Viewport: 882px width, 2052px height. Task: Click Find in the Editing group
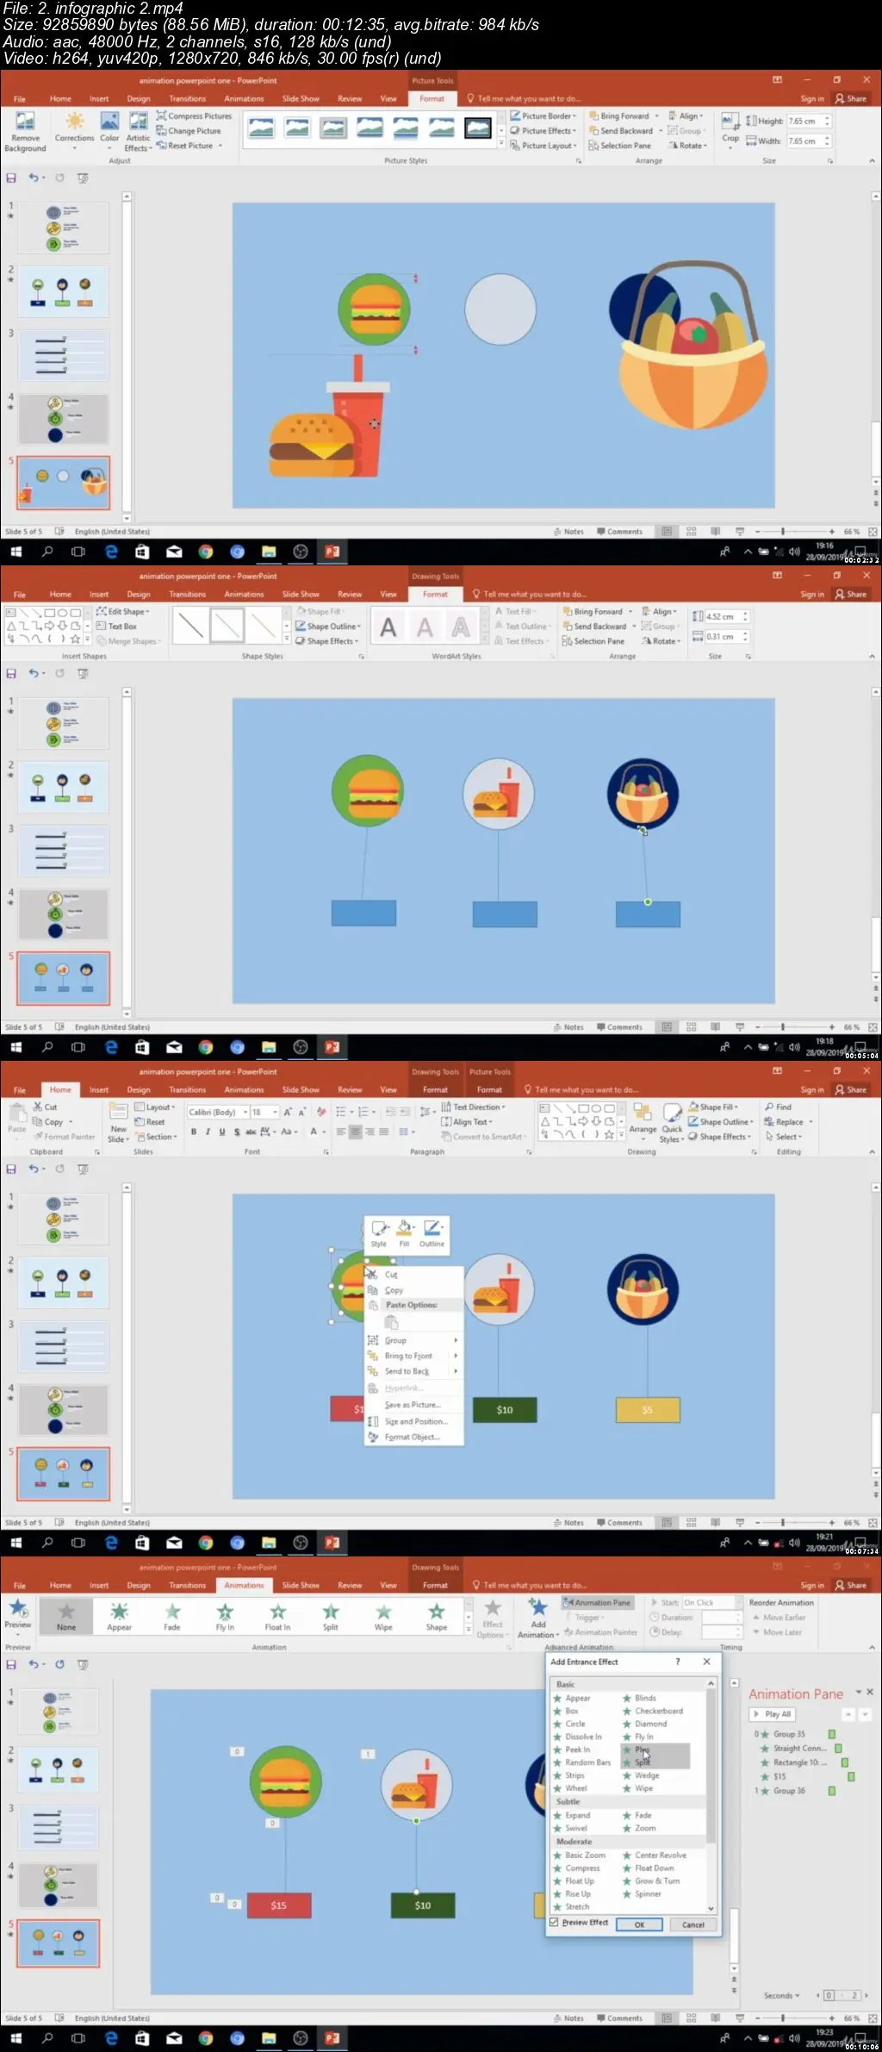[778, 1107]
